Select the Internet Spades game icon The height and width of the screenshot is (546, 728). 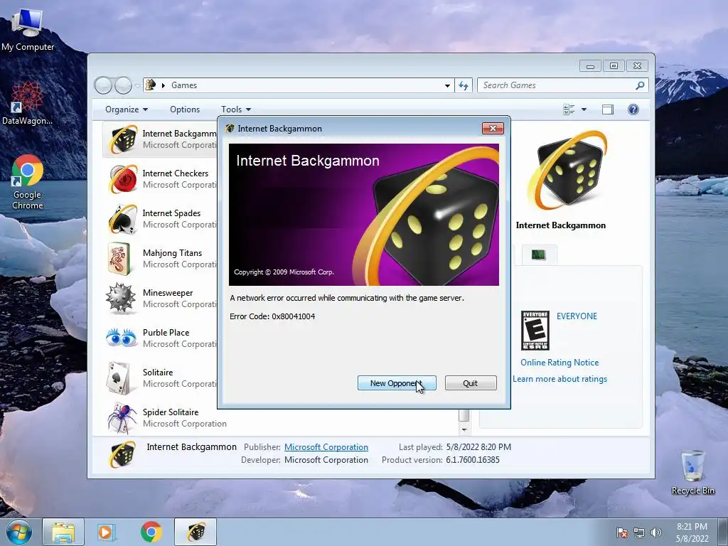click(x=123, y=219)
